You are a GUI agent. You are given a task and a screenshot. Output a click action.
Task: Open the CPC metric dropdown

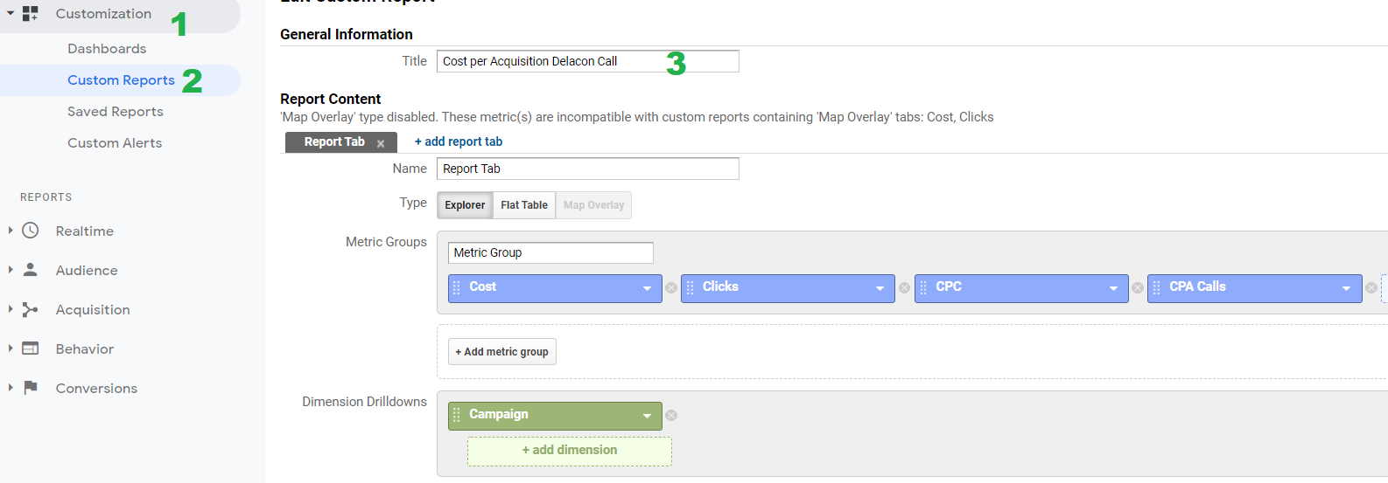[x=1113, y=288]
